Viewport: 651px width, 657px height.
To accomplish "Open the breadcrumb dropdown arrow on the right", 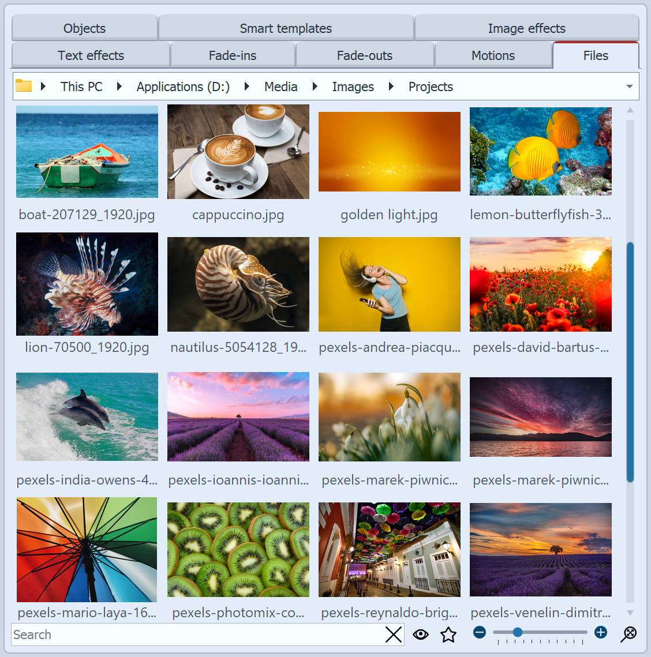I will tap(629, 86).
